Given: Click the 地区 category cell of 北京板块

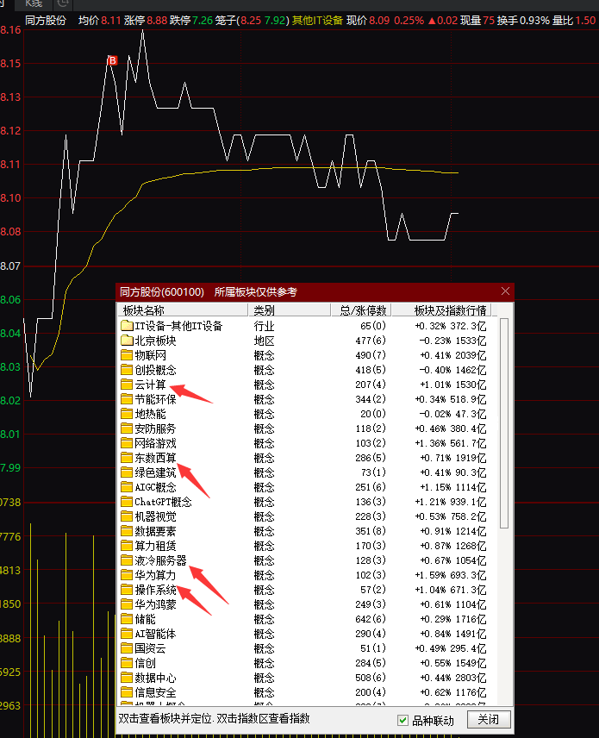Looking at the screenshot, I should click(264, 341).
